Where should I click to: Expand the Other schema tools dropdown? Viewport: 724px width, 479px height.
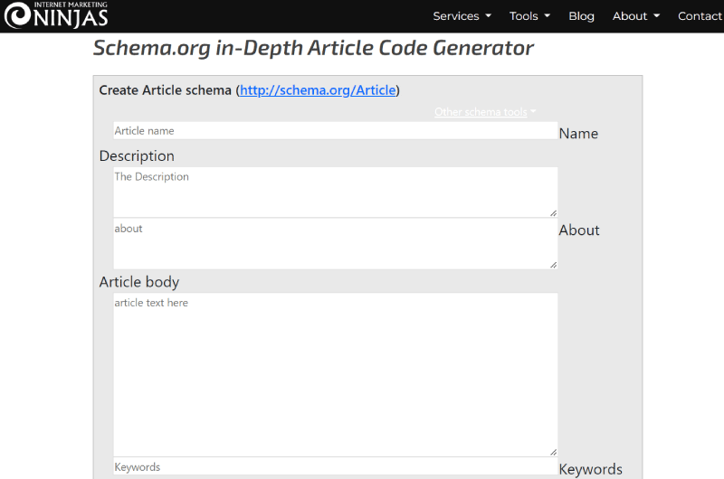[485, 112]
